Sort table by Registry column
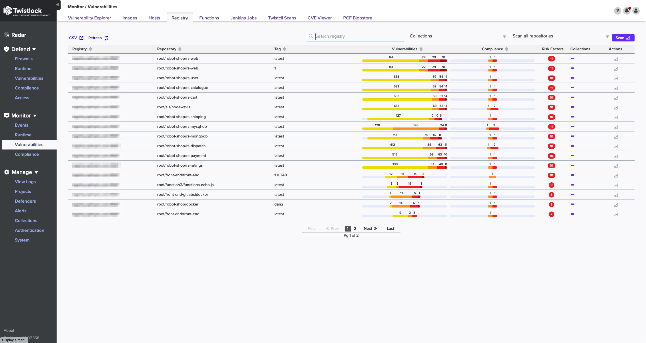This screenshot has width=646, height=343. [90, 49]
